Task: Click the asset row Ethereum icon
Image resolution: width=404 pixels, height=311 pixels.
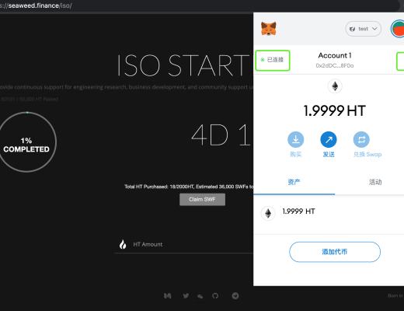Action: [268, 214]
